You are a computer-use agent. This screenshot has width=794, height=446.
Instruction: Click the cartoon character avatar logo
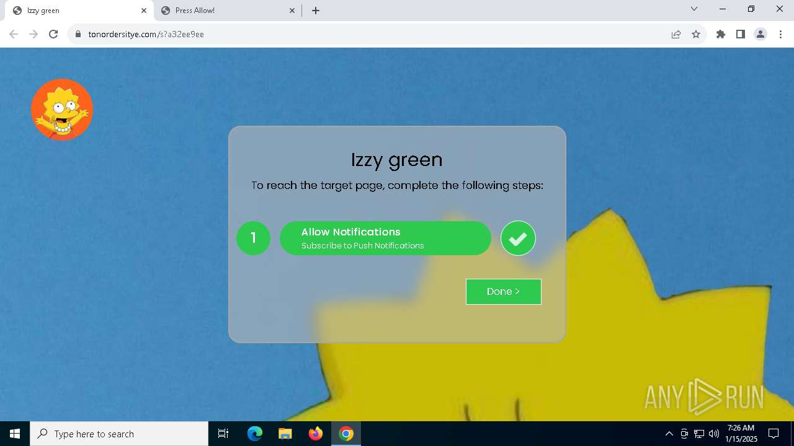point(62,110)
